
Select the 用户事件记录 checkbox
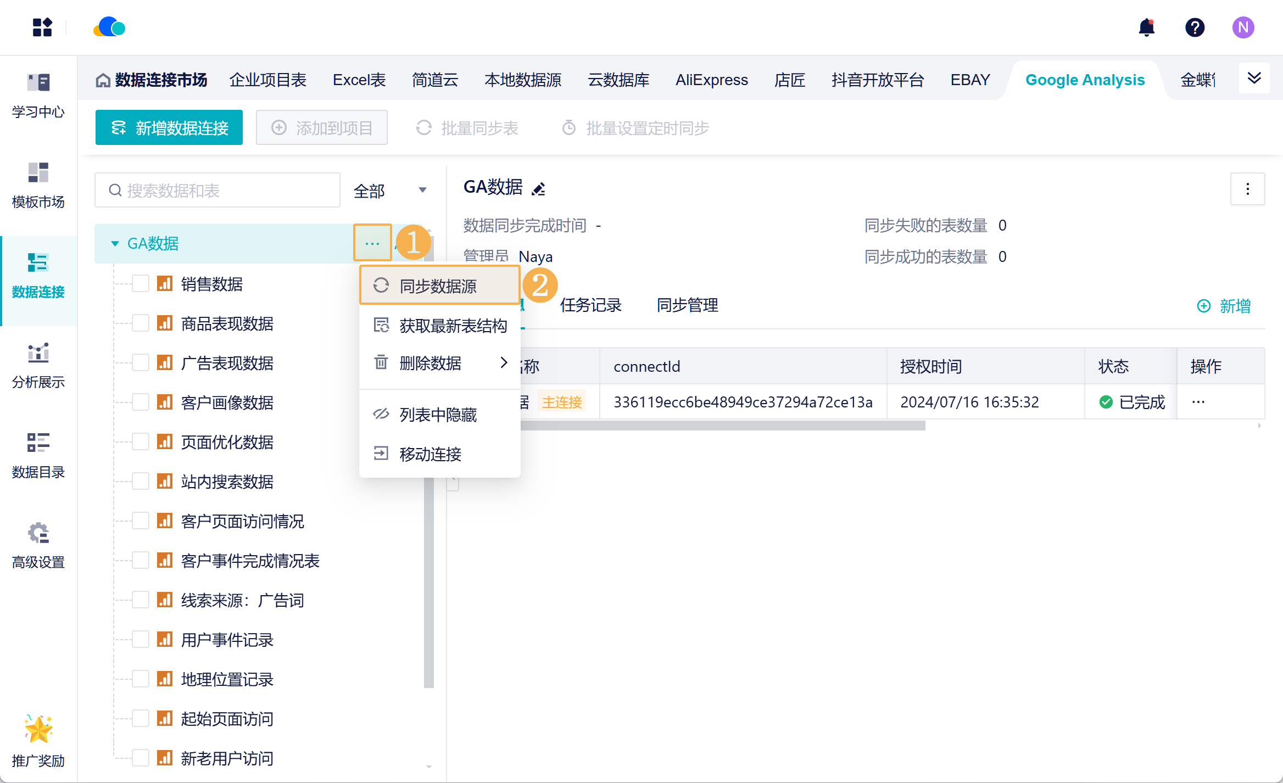(141, 640)
